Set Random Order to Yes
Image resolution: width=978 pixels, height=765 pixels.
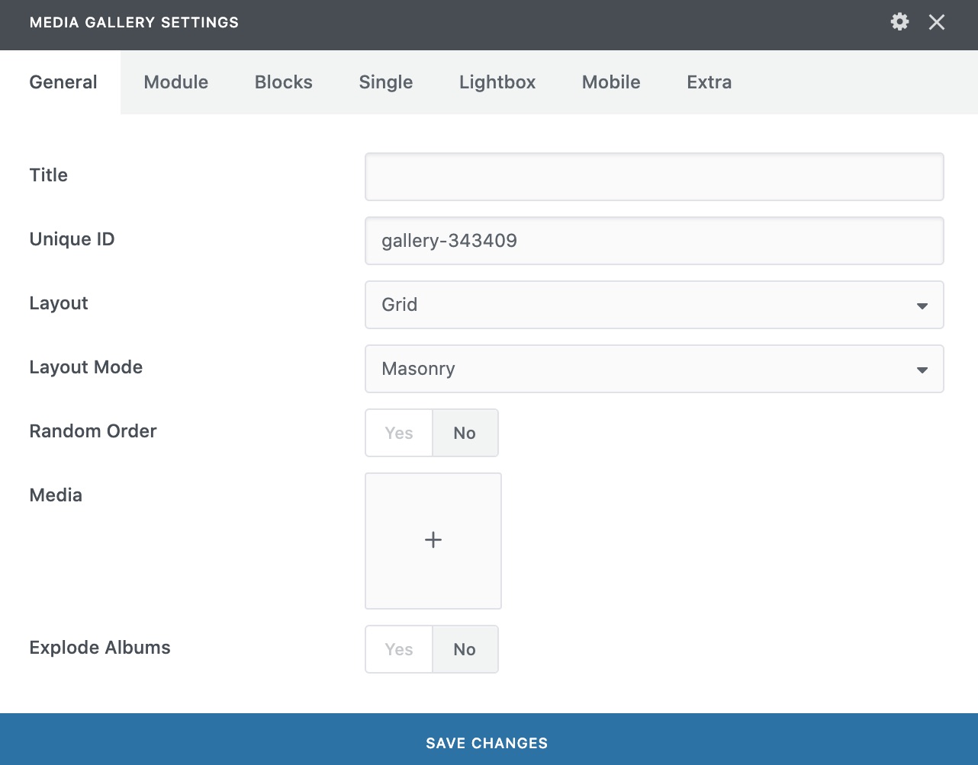(x=399, y=433)
